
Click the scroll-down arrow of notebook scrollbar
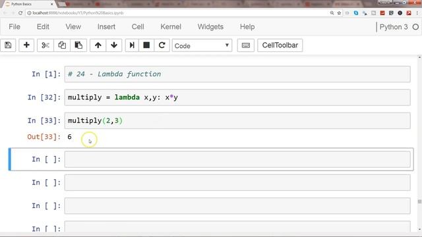pyautogui.click(x=419, y=229)
